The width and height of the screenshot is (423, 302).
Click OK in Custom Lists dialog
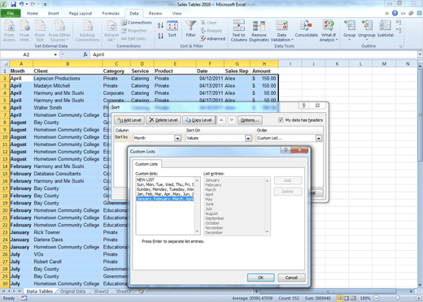(260, 278)
